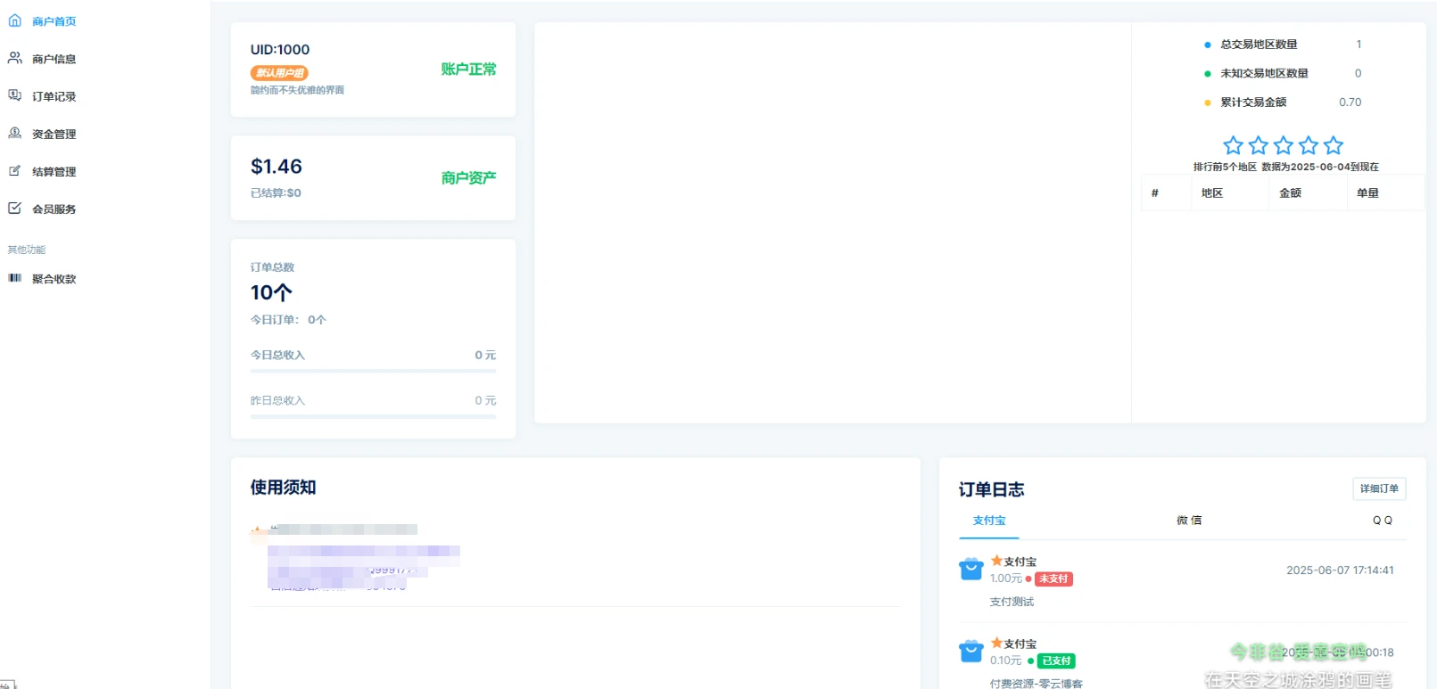The width and height of the screenshot is (1437, 689).
Task: Click the UID:1000 text
Action: point(280,50)
